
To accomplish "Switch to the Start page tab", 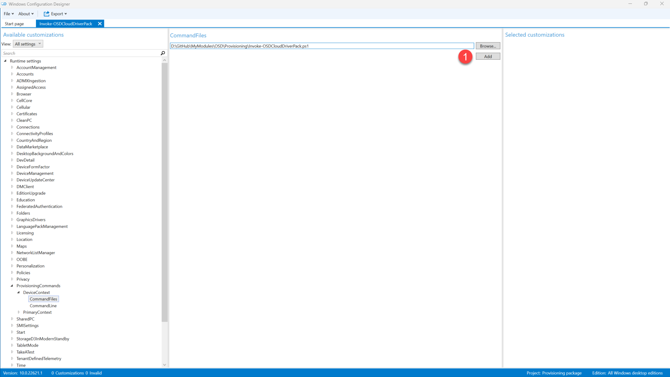I will coord(14,24).
